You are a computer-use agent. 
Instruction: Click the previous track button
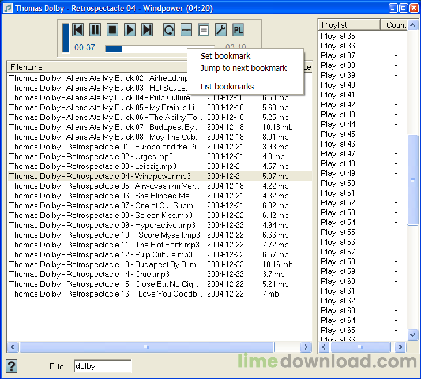(78, 30)
